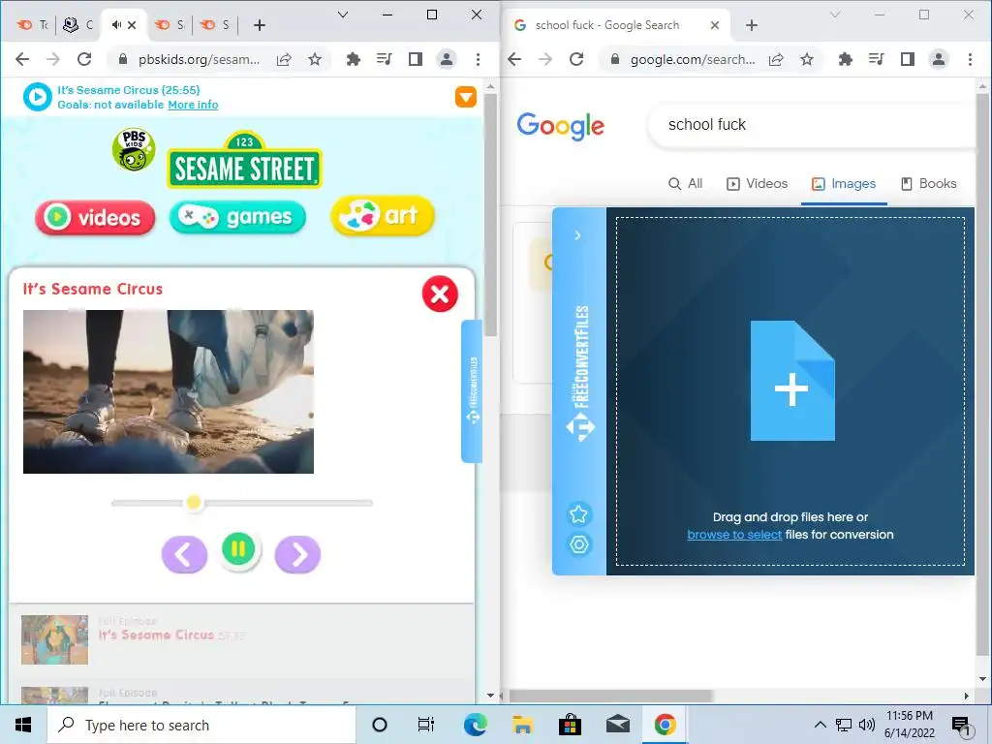The width and height of the screenshot is (992, 744).
Task: Close the It's Sesame Circus player
Action: click(440, 294)
